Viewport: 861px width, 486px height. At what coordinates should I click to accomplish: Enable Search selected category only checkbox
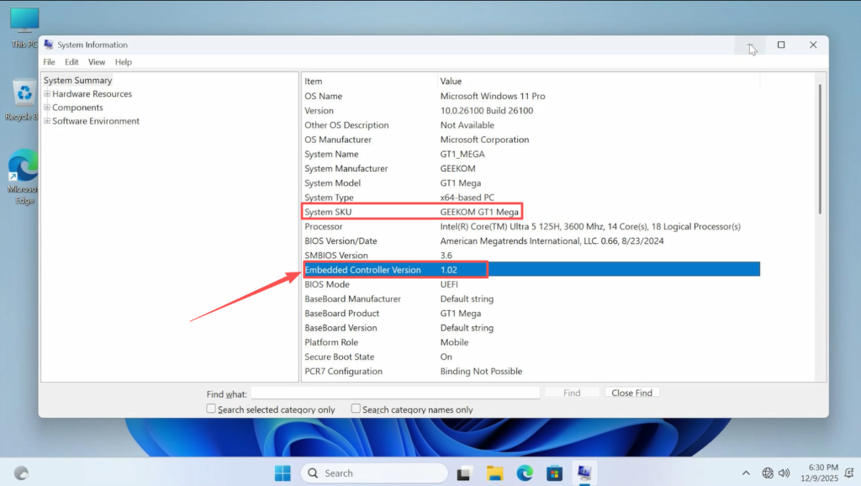click(211, 409)
